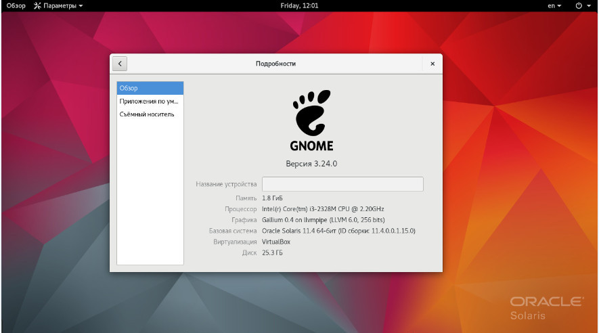Open Съёмный носитель sidebar entry

(150, 114)
